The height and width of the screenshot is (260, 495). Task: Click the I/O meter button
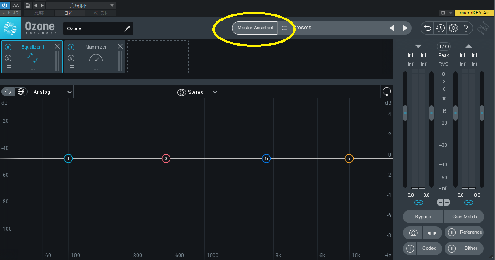444,46
